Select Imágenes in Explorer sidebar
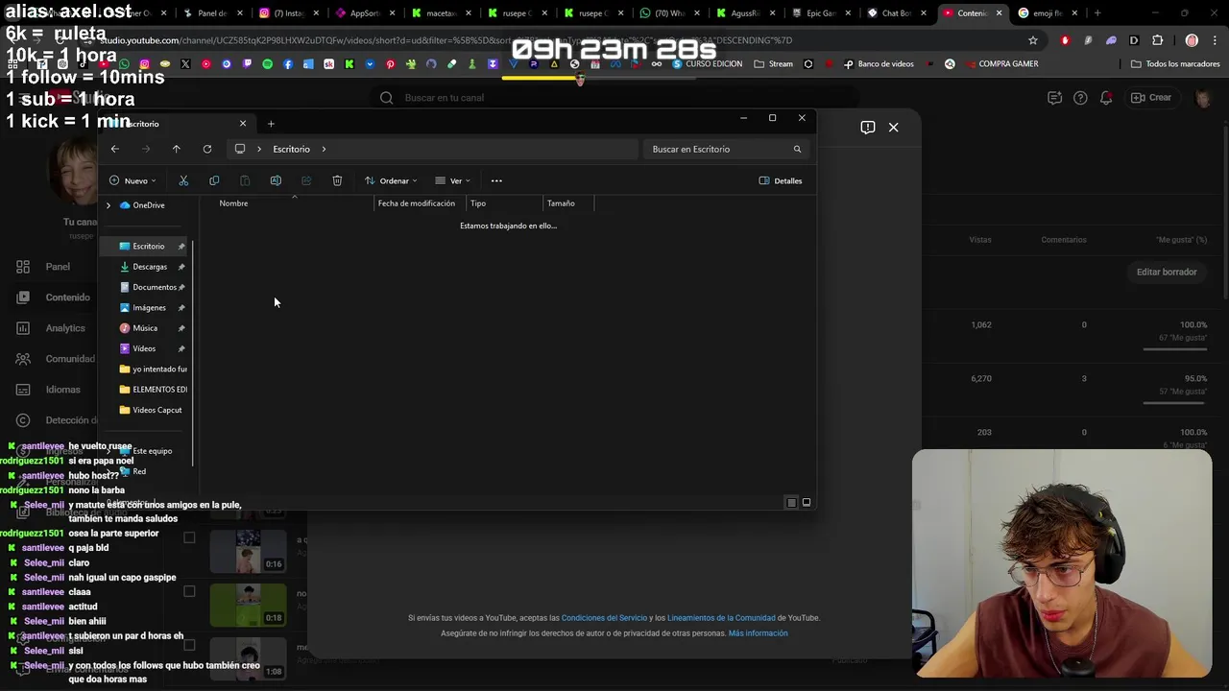 click(x=150, y=308)
